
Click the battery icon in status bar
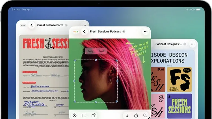point(198,9)
